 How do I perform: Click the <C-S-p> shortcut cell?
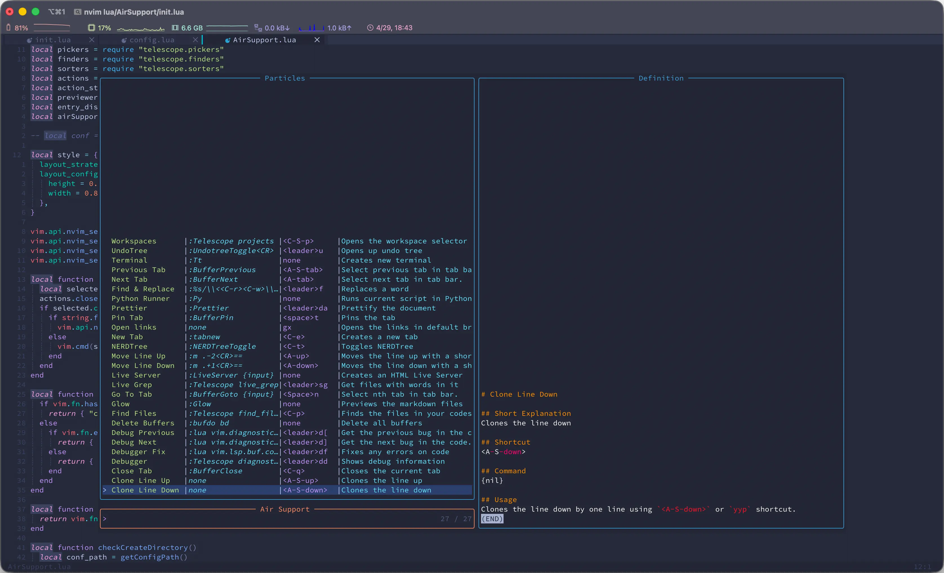[x=299, y=241]
